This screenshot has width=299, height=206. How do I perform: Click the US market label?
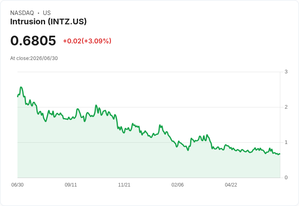(47, 13)
